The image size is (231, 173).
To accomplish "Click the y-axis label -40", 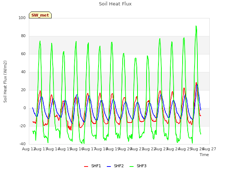I will (x=22, y=144).
